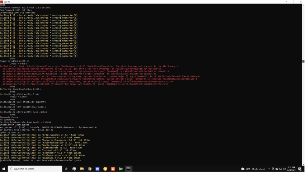Click the console window's title bar icon
Image resolution: width=305 pixels, height=172 pixels.
click(2, 2)
